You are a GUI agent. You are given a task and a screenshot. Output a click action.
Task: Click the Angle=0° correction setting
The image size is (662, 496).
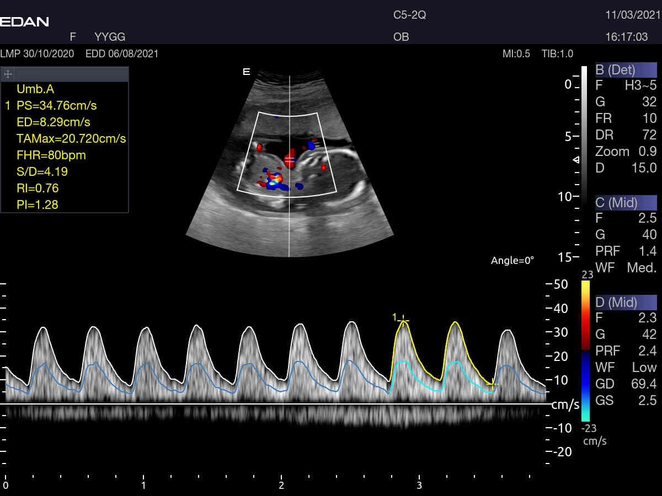click(512, 261)
